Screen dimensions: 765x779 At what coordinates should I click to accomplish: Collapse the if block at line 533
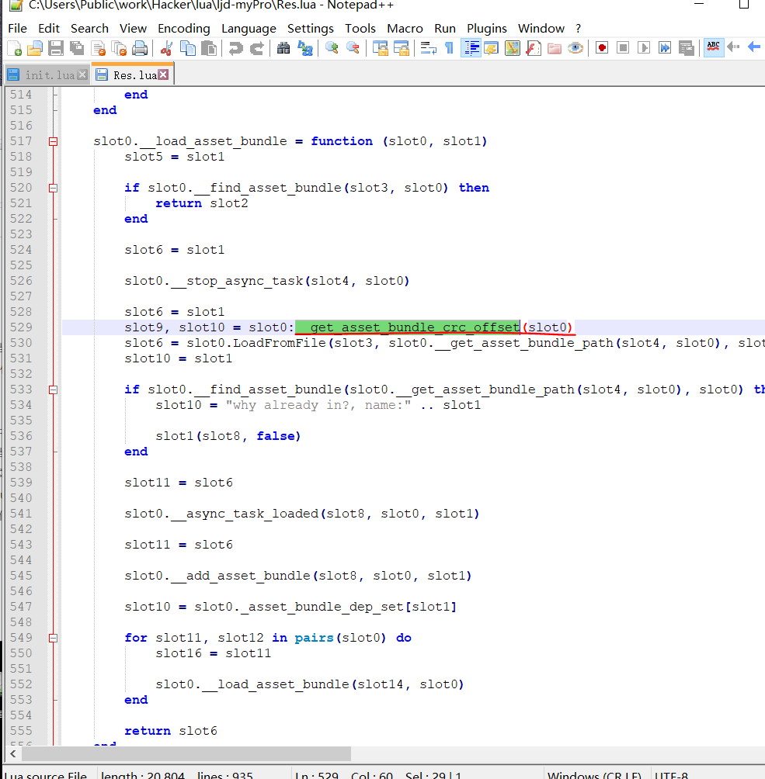pos(54,390)
